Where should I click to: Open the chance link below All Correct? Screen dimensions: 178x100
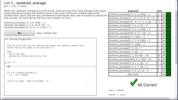(x=120, y=90)
